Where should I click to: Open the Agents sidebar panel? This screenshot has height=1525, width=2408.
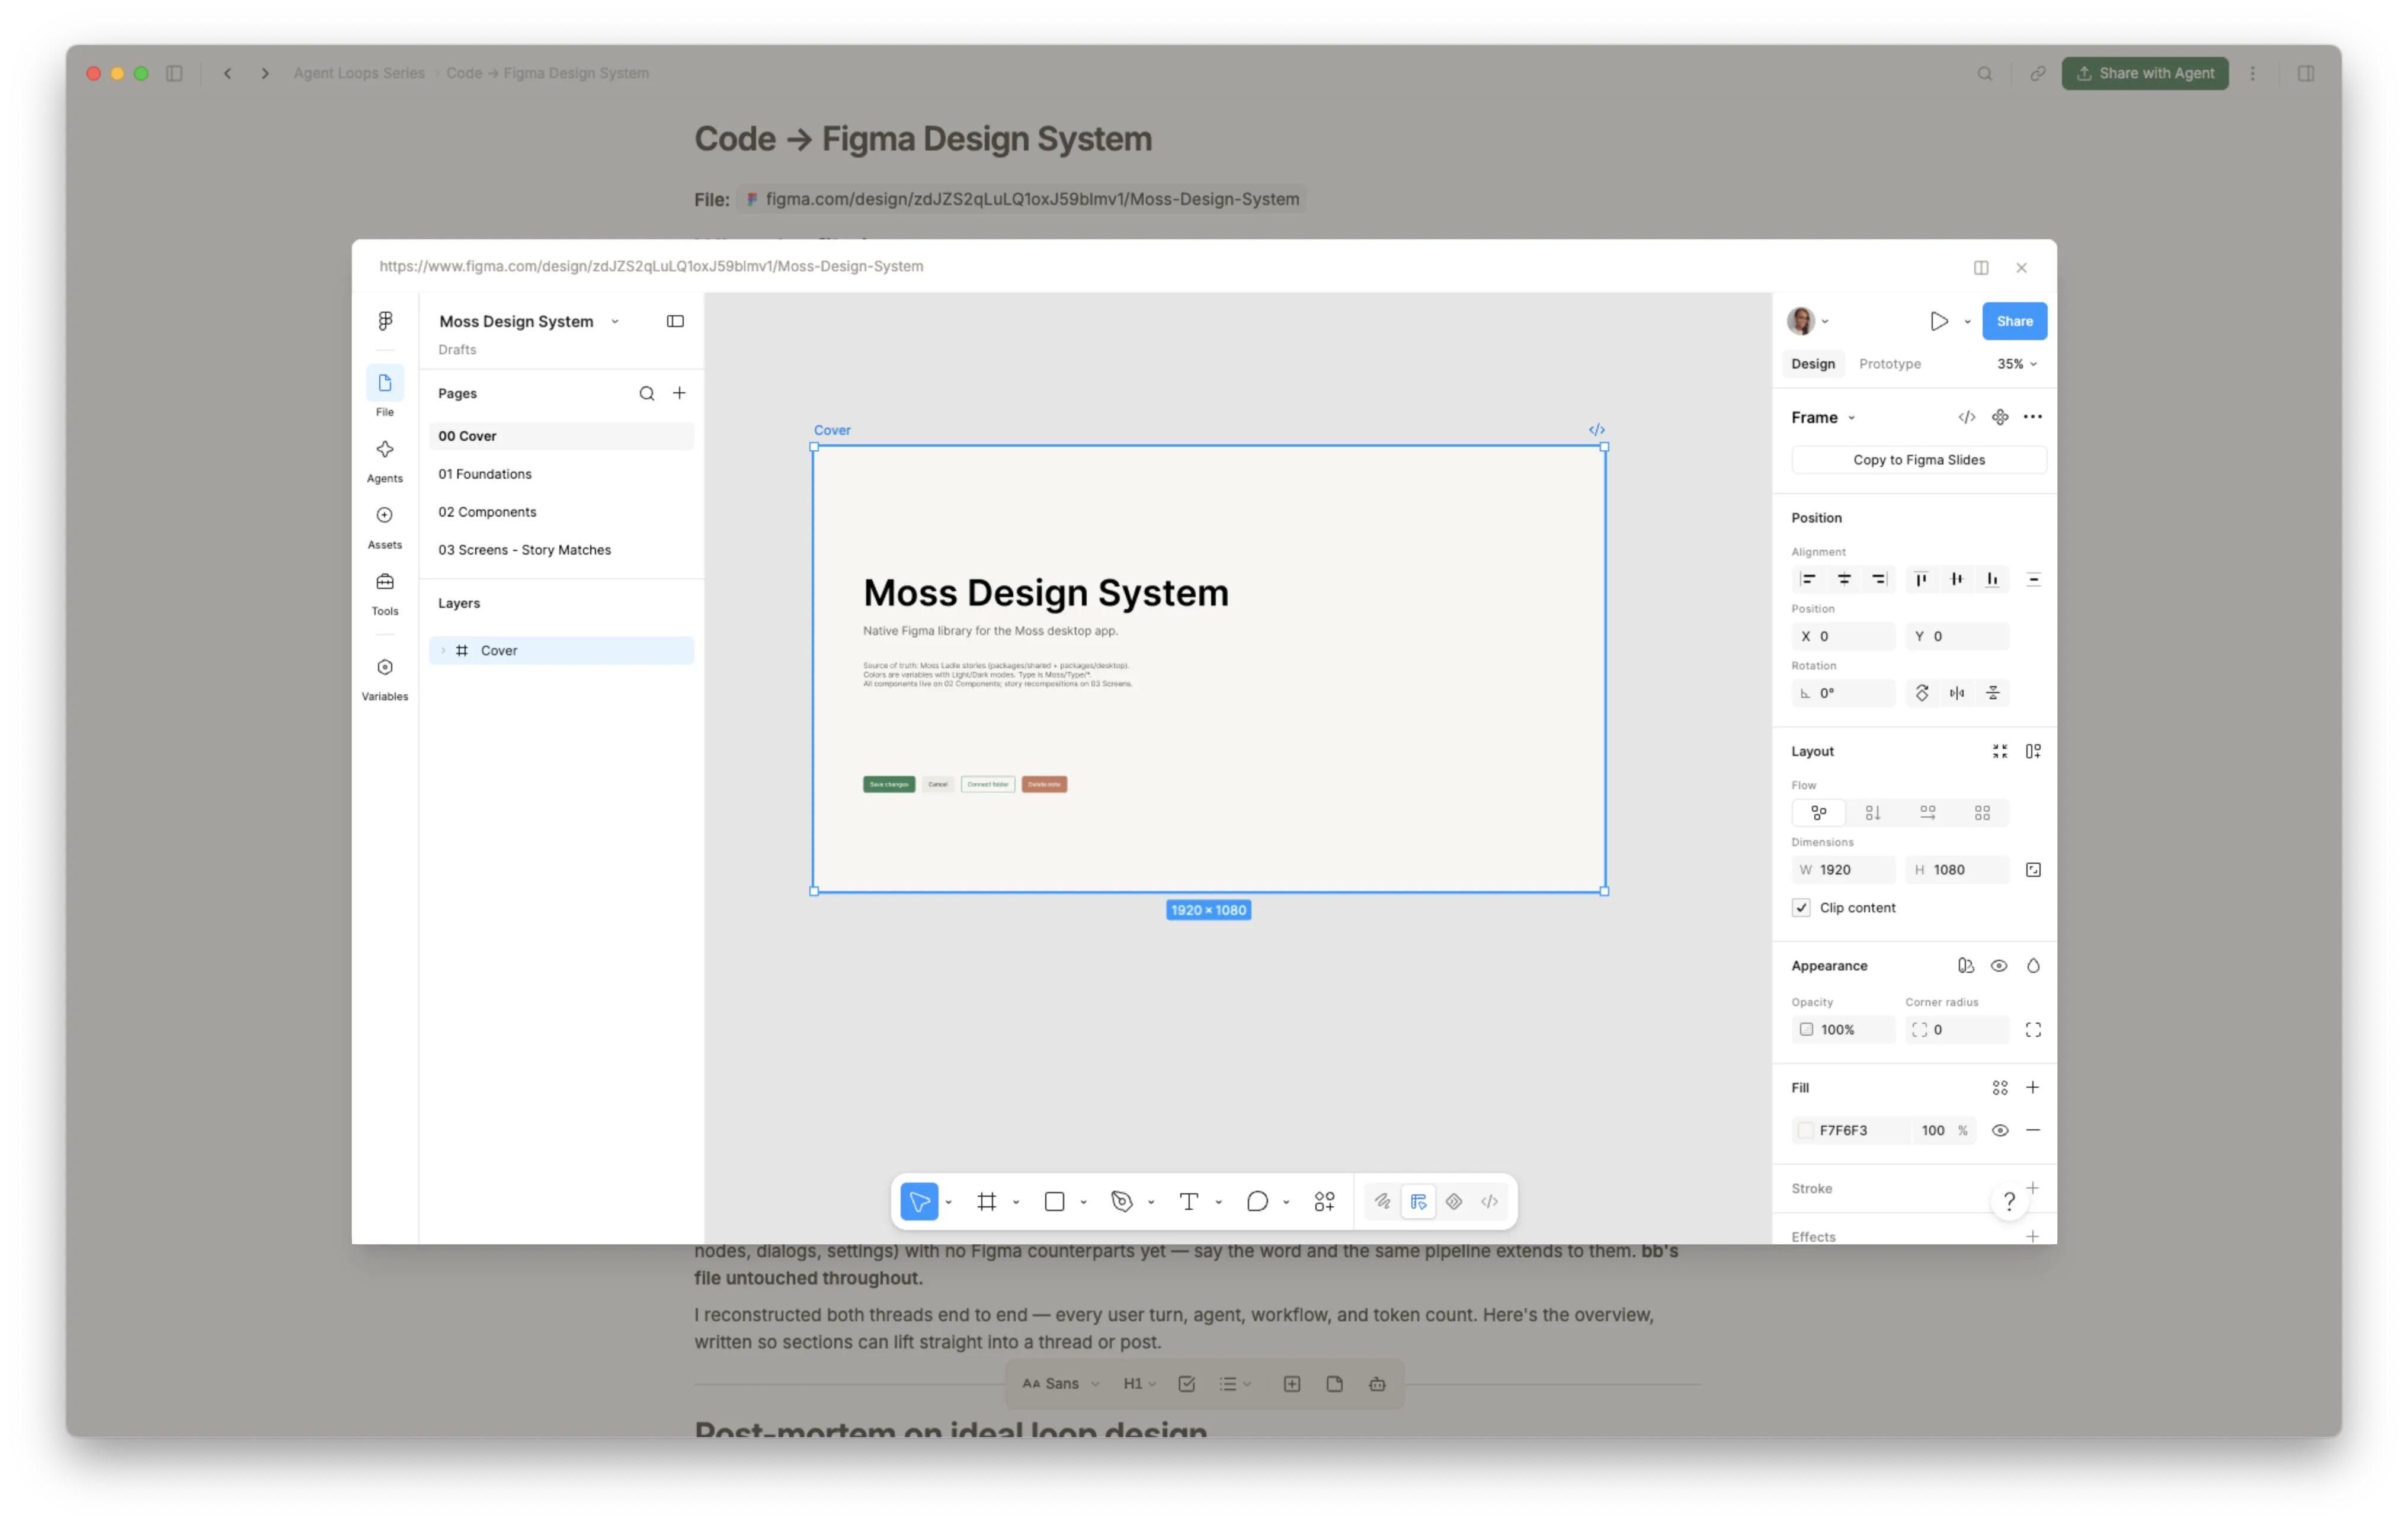tap(385, 460)
